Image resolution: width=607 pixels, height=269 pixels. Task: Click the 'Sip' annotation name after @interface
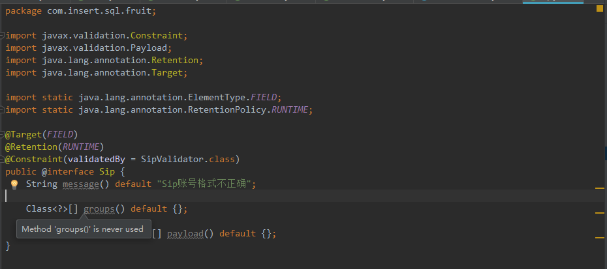tap(107, 171)
